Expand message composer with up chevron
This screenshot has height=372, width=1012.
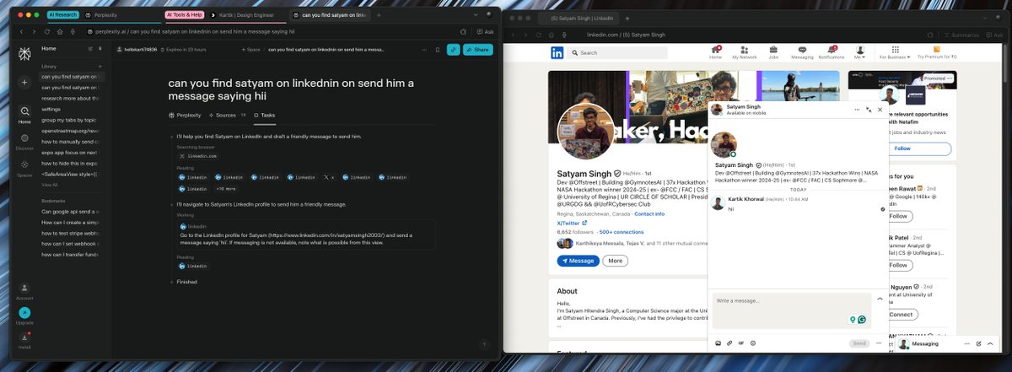coord(880,299)
